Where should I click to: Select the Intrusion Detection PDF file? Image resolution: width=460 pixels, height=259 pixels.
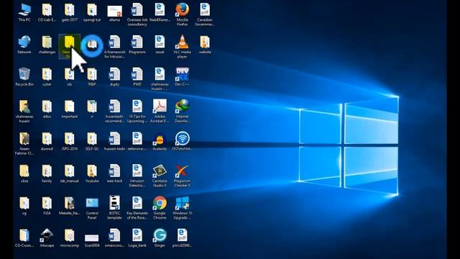(137, 176)
